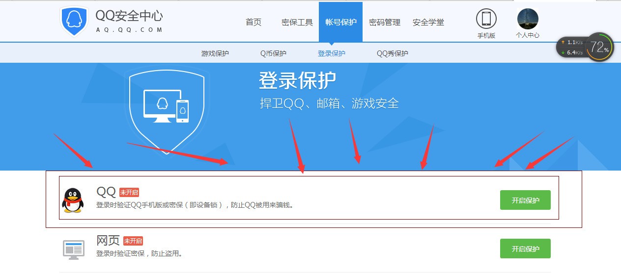This screenshot has width=621, height=274.
Task: Switch to 游戏保护 sub-tab
Action: point(215,53)
